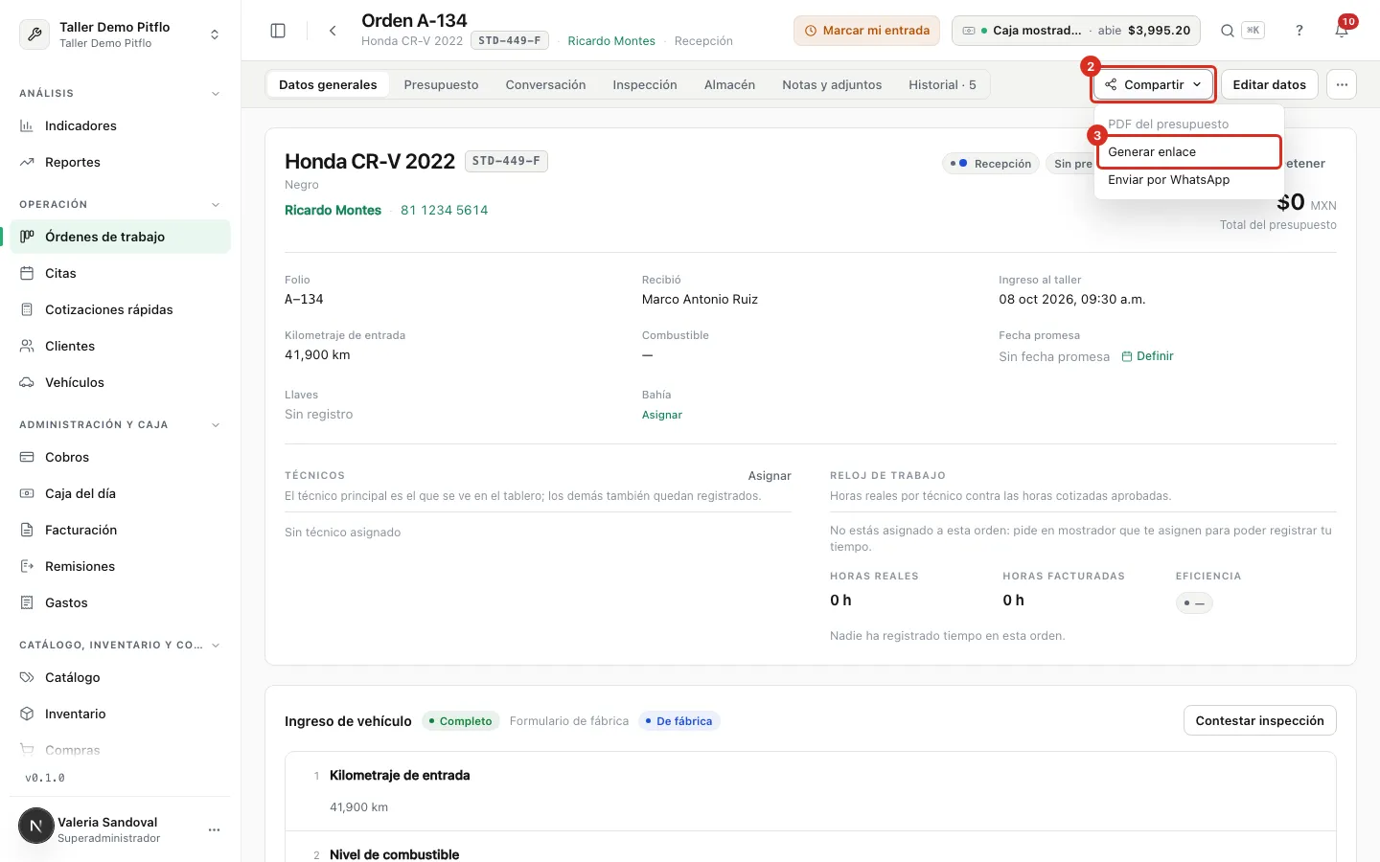This screenshot has width=1380, height=862.
Task: Open the more options ellipsis button
Action: (1342, 84)
